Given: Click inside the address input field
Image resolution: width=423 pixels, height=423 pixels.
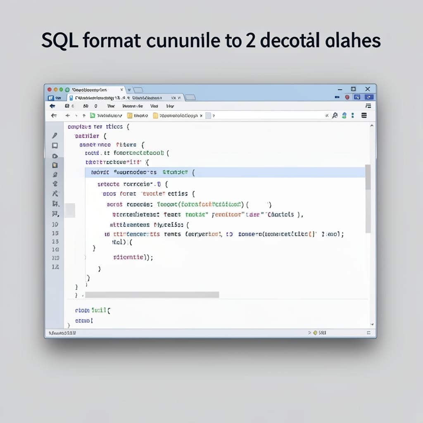Looking at the screenshot, I should click(269, 116).
